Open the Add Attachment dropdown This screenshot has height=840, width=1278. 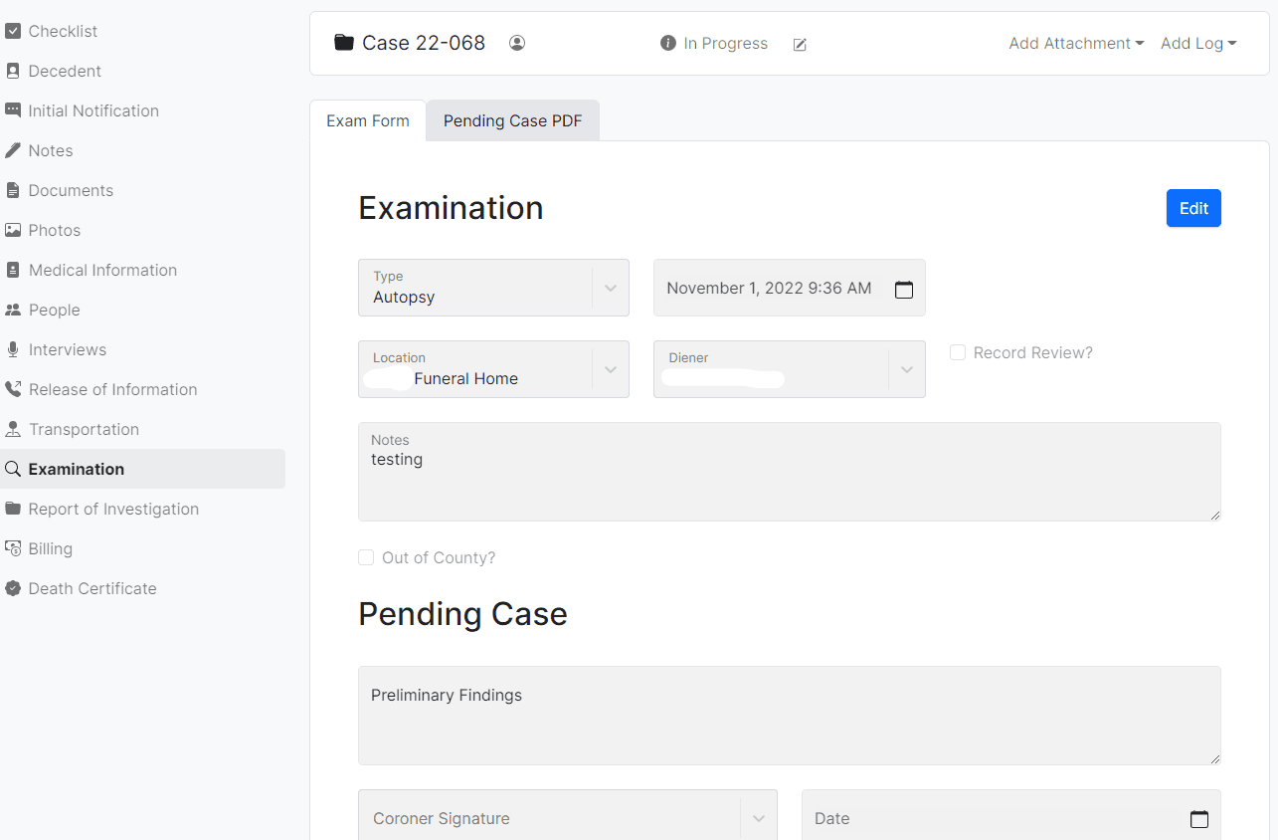1075,43
